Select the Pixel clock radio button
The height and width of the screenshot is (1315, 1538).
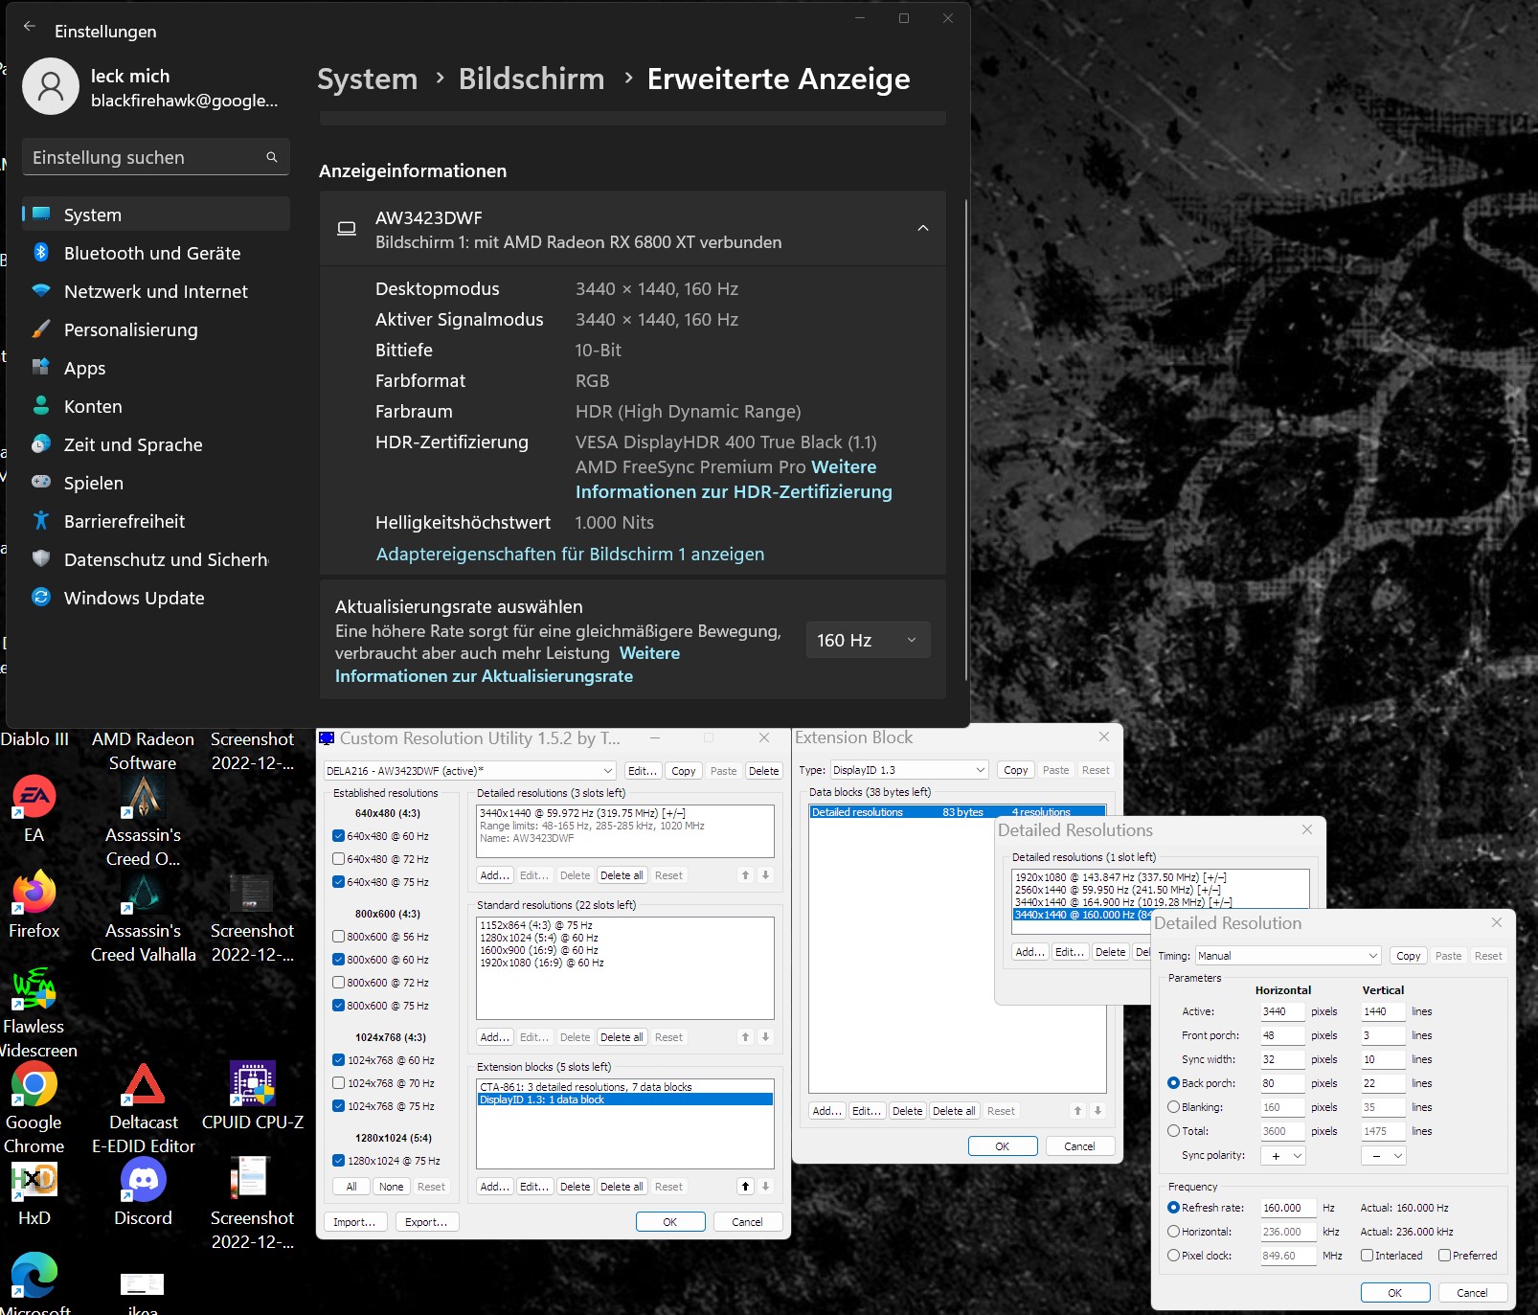pyautogui.click(x=1173, y=1256)
